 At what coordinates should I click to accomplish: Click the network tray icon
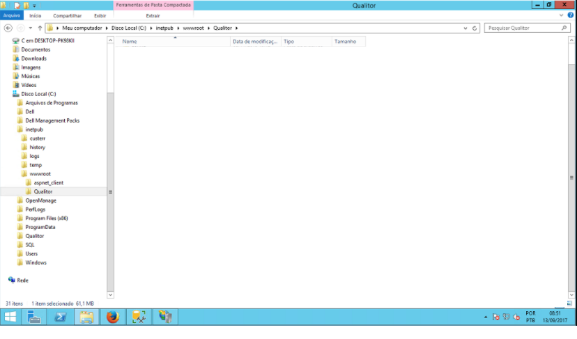tap(507, 317)
